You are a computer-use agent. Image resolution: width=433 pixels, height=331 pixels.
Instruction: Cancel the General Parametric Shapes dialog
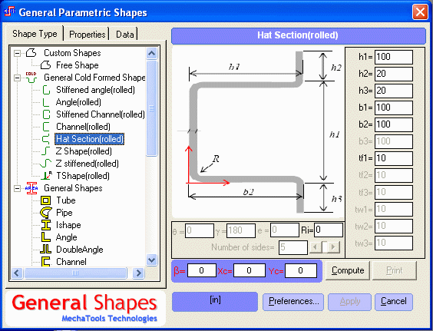click(394, 302)
